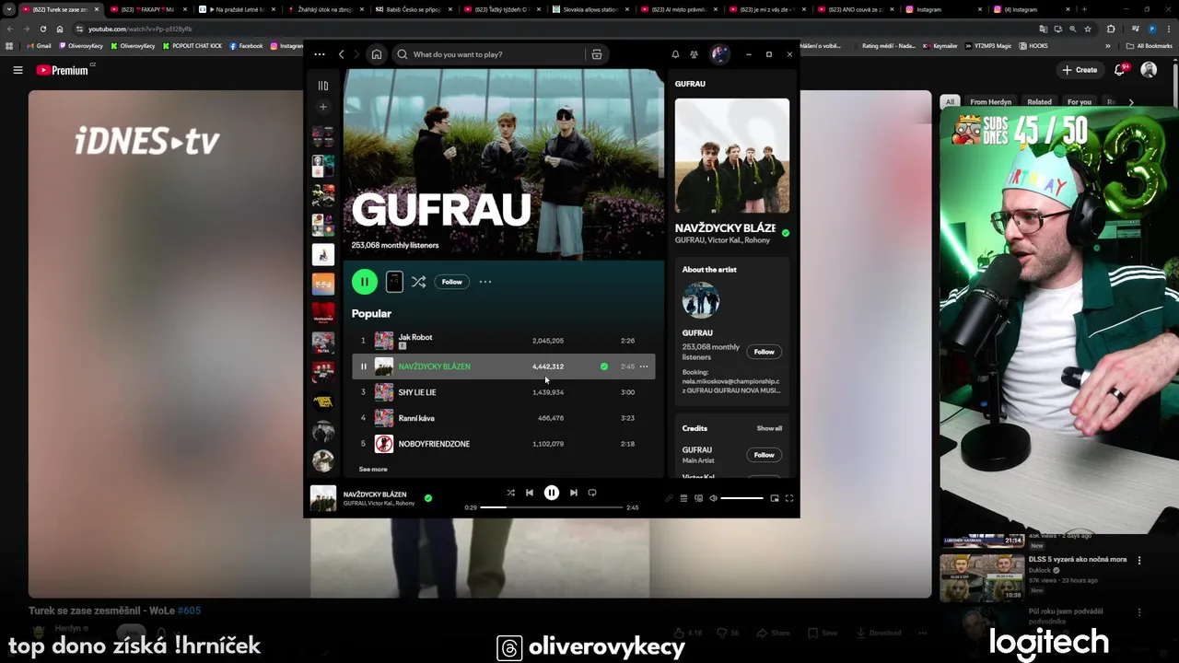The image size is (1179, 663).
Task: Open lyrics microphone icon in player bar
Action: pos(669,498)
